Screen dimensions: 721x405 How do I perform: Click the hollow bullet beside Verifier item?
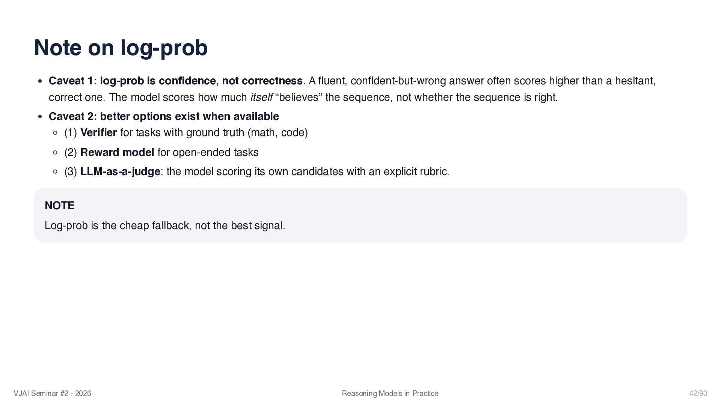pos(56,133)
